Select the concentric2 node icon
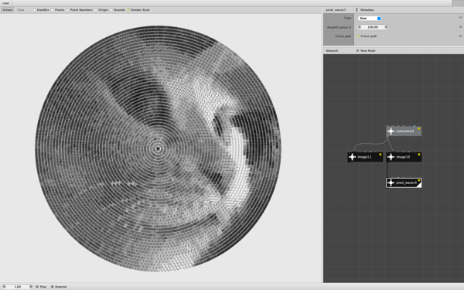Image resolution: width=464 pixels, height=290 pixels. click(x=391, y=131)
